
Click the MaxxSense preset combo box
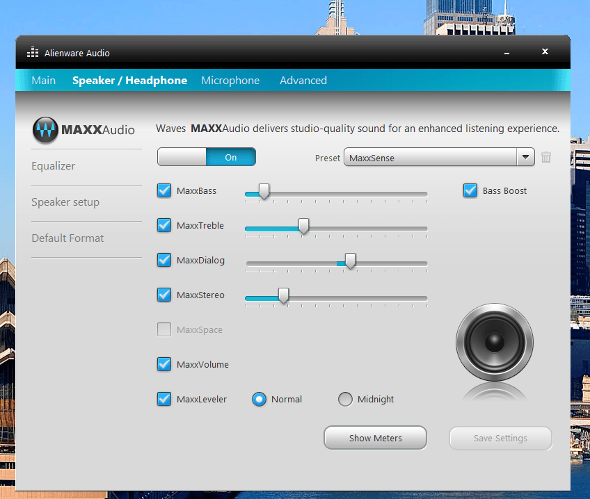pyautogui.click(x=430, y=158)
